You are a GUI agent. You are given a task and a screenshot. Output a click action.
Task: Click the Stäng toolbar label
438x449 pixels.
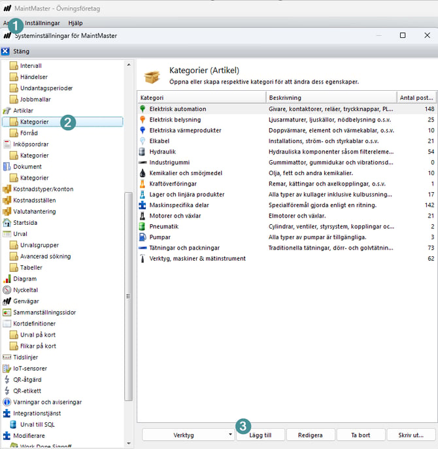pos(21,51)
